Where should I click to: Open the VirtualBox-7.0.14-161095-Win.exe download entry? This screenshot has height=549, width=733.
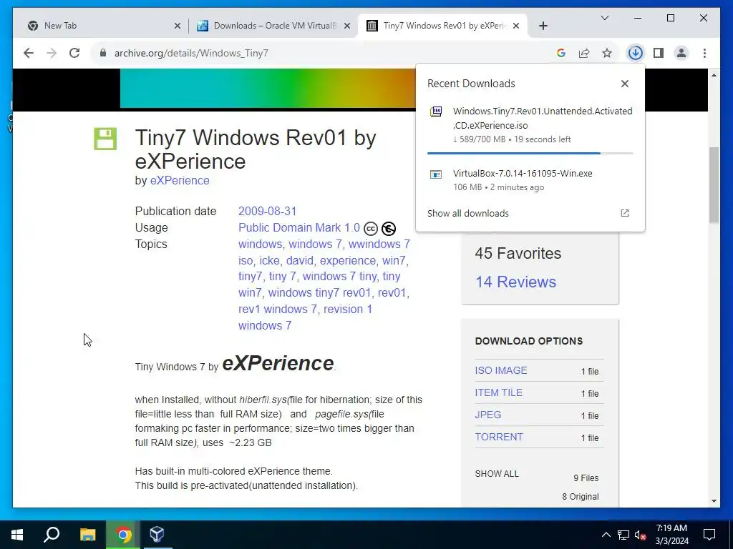(x=530, y=179)
